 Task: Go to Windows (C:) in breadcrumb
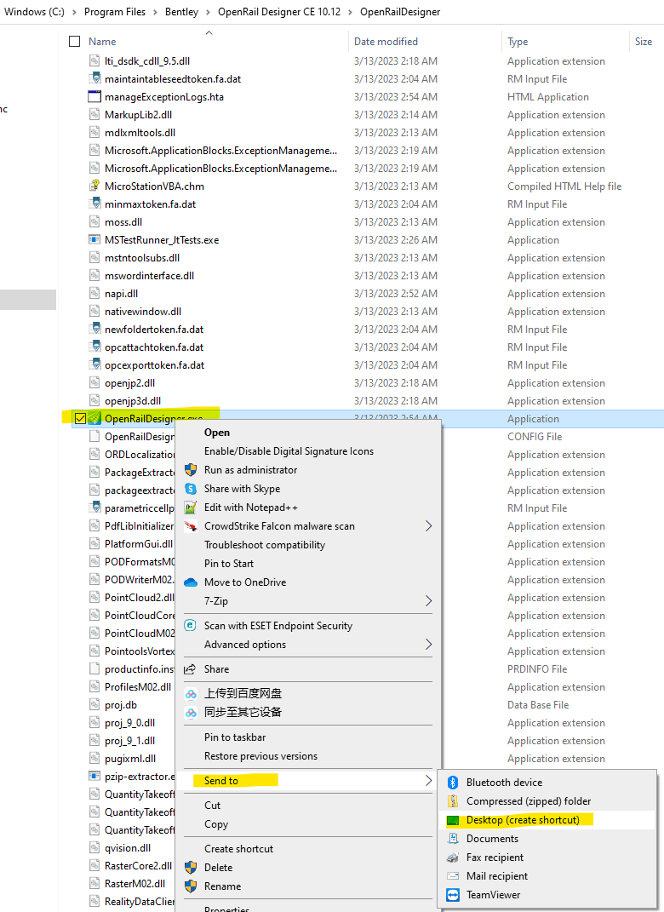click(34, 12)
